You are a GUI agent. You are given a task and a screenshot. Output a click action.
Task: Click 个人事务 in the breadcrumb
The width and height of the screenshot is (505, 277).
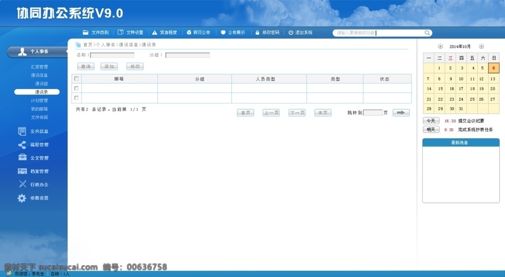pos(105,45)
